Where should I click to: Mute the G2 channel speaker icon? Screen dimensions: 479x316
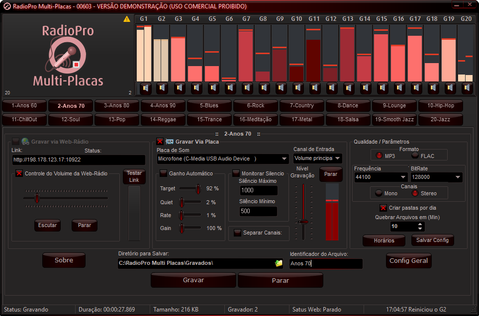click(162, 88)
